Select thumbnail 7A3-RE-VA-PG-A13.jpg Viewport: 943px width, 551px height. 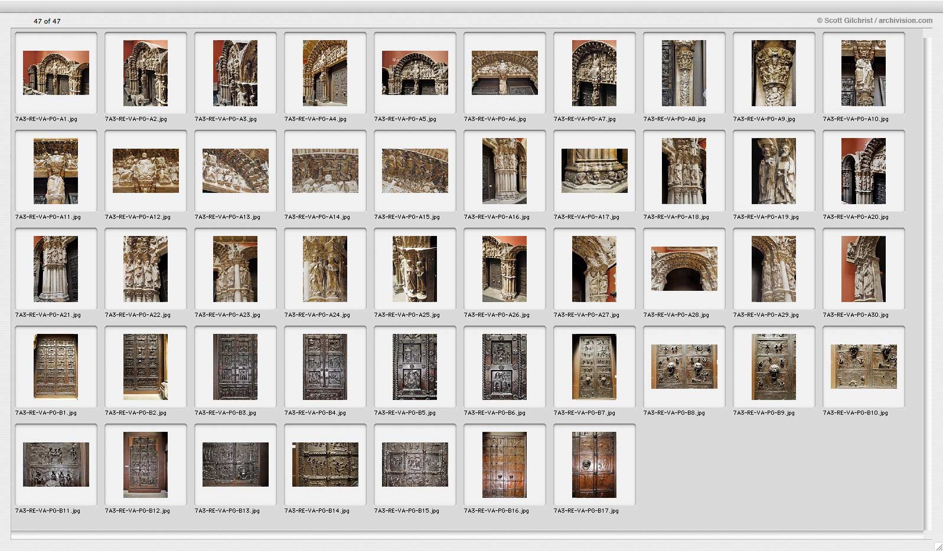pyautogui.click(x=236, y=170)
